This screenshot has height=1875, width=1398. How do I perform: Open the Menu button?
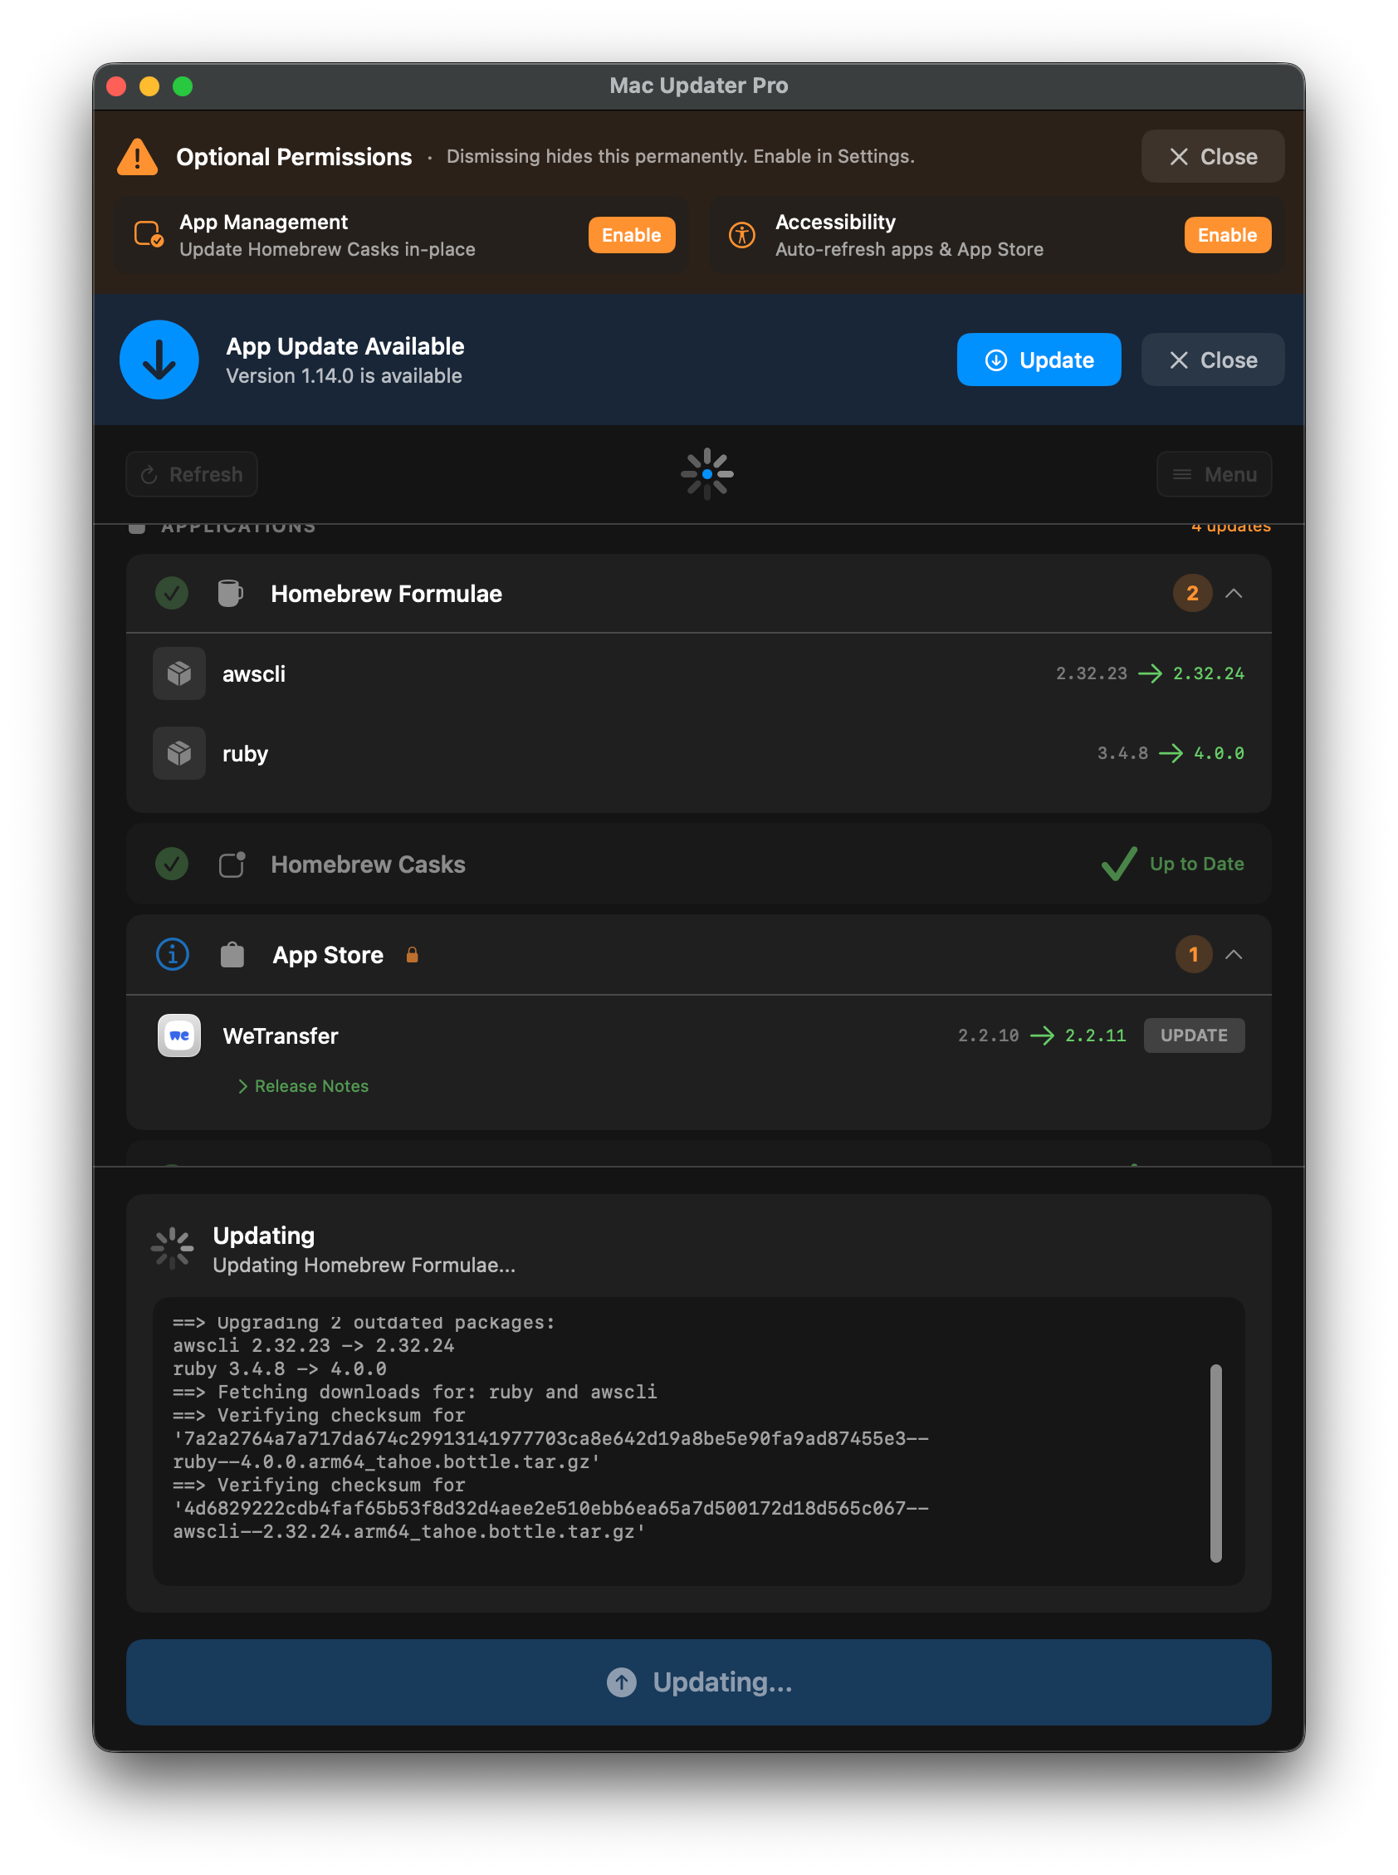pyautogui.click(x=1215, y=474)
